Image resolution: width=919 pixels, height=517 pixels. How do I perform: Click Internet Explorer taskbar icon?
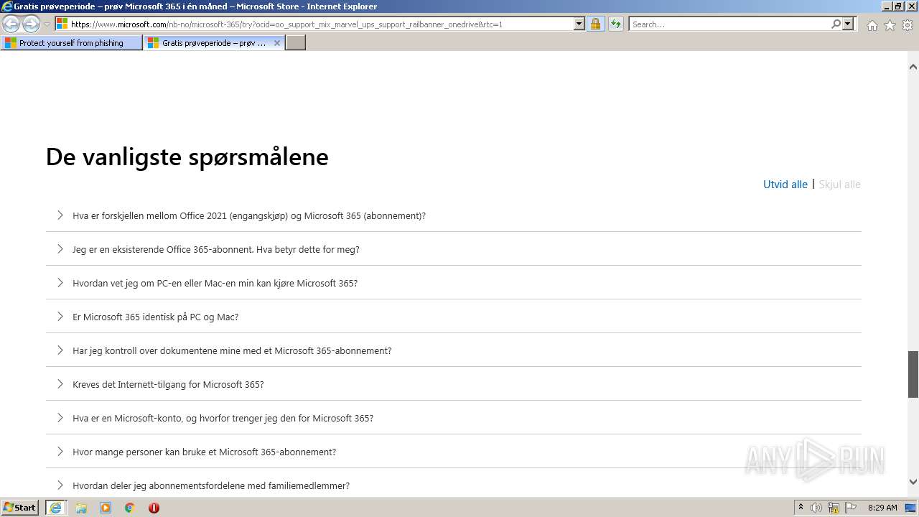pos(56,508)
